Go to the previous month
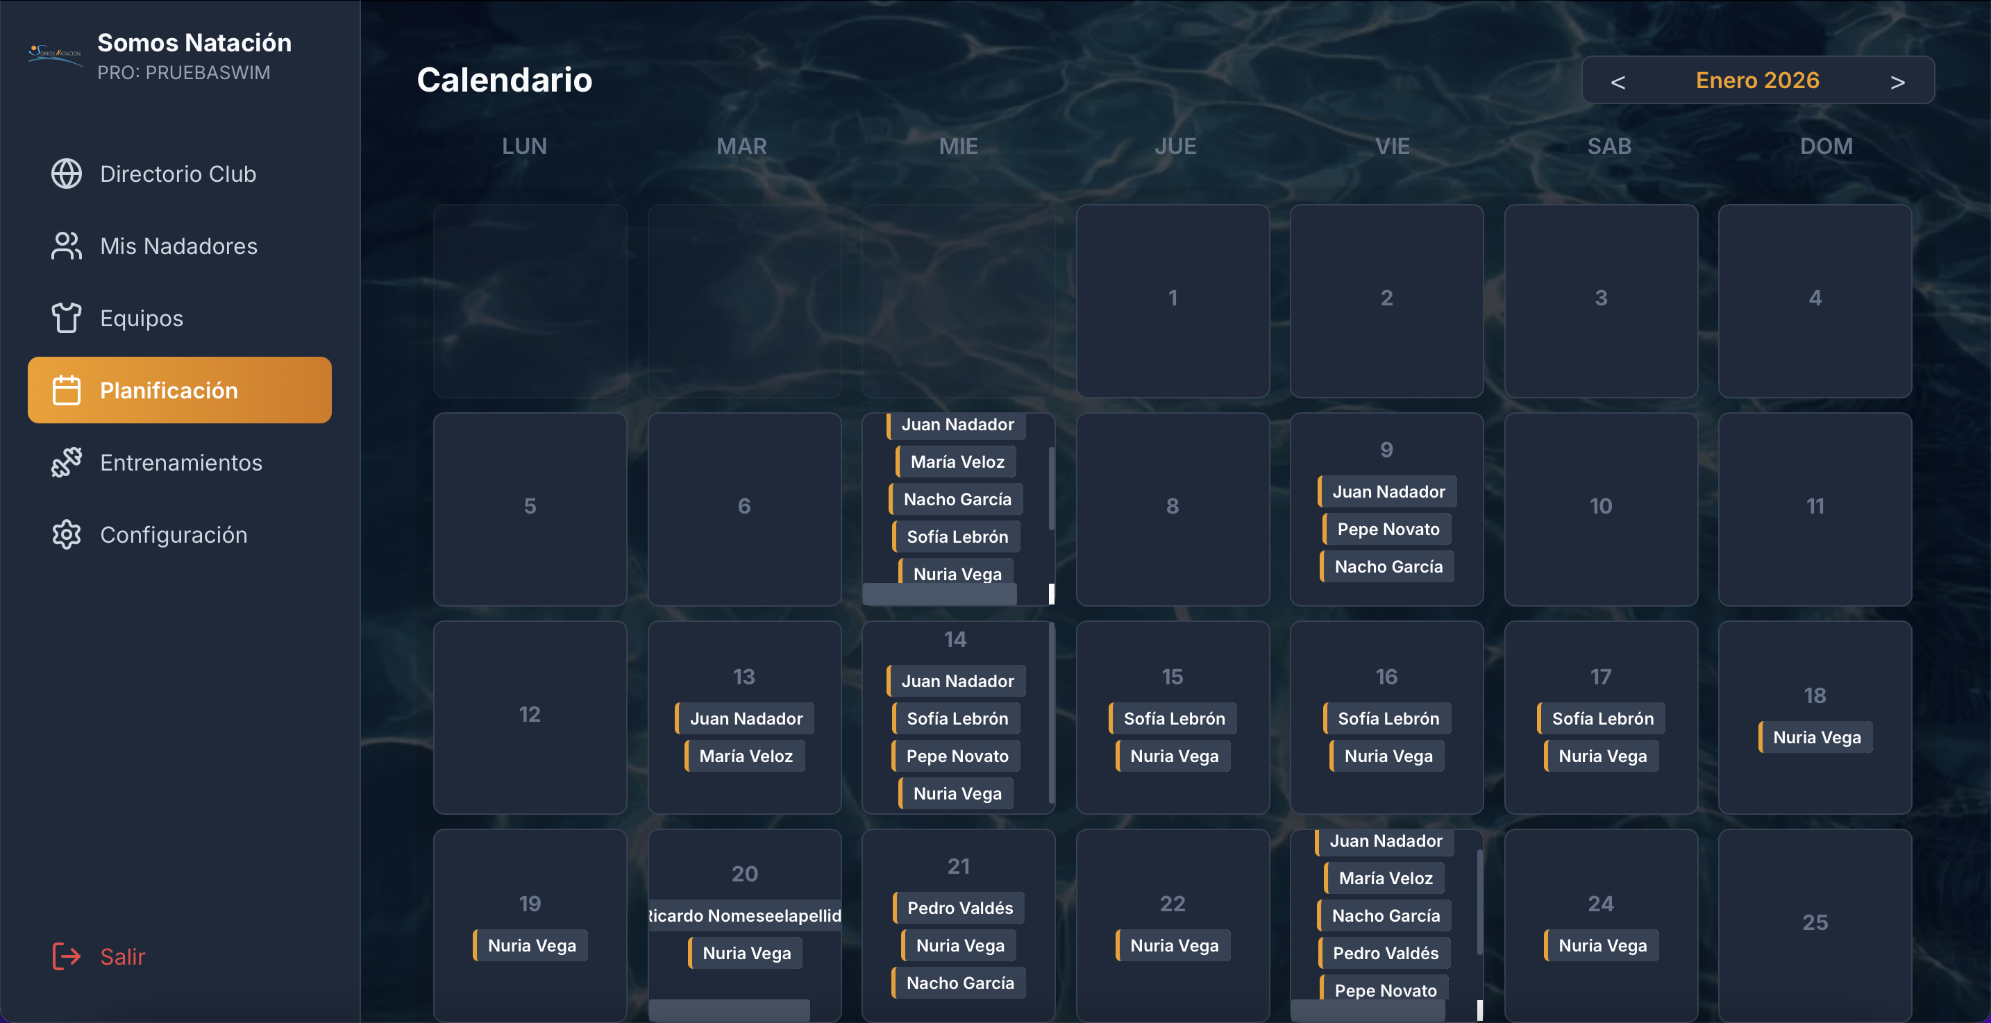The width and height of the screenshot is (1991, 1023). pos(1618,80)
